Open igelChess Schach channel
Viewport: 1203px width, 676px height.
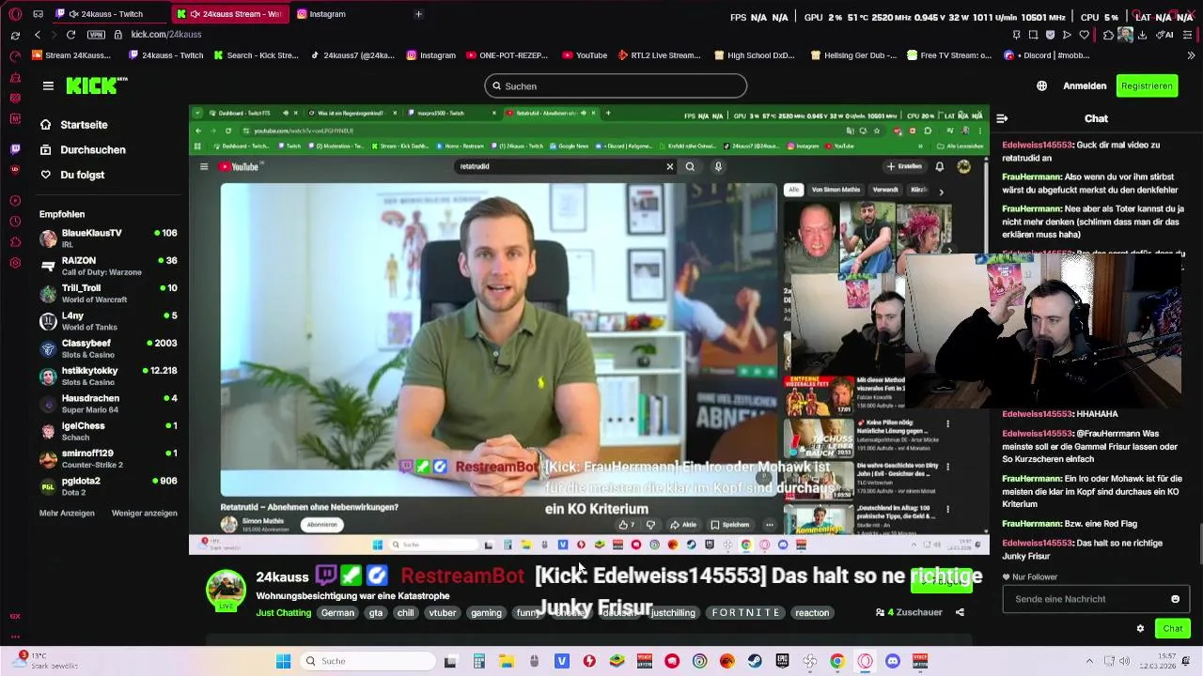click(x=108, y=431)
